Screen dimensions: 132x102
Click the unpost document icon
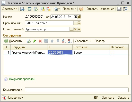click(x=48, y=9)
